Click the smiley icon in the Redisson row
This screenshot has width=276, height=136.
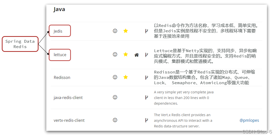pos(115,77)
